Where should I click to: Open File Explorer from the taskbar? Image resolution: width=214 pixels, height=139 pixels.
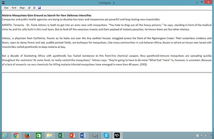coord(50,135)
